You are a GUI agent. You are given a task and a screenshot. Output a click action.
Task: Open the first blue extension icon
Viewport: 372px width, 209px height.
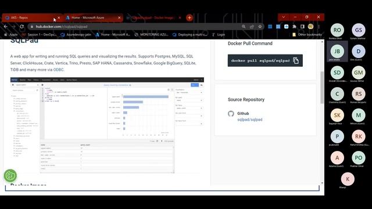[270, 27]
